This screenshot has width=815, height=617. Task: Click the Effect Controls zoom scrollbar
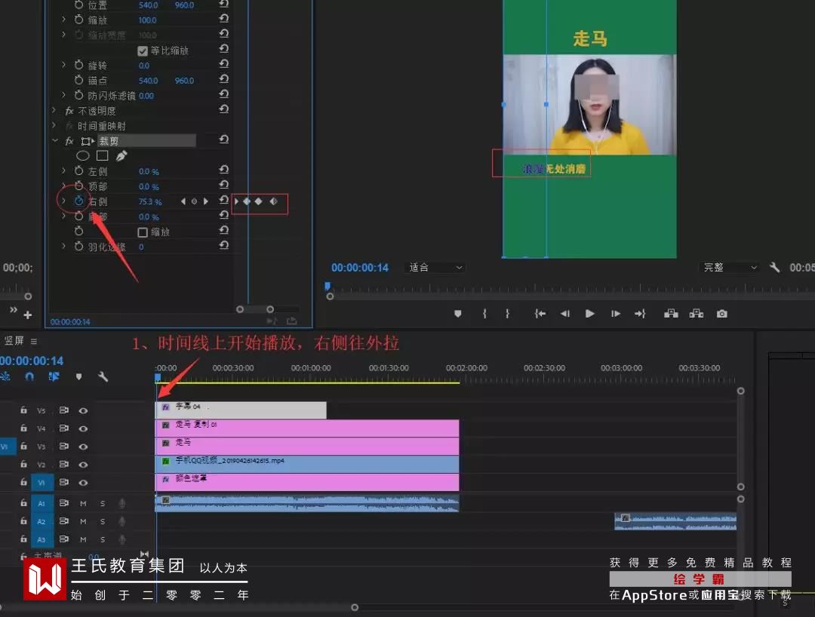tap(255, 309)
